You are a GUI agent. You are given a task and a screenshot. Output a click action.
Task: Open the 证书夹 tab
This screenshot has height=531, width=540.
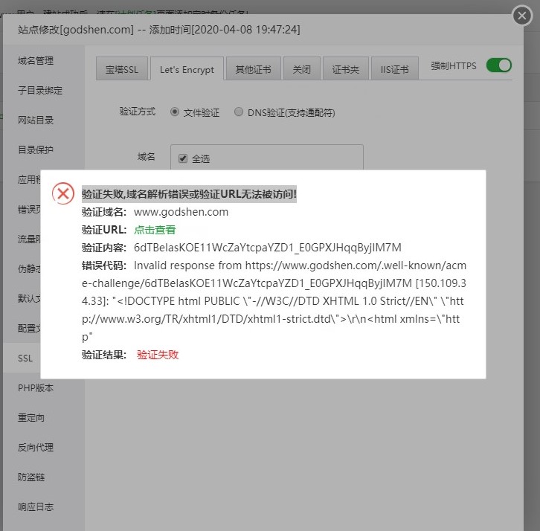pos(345,68)
